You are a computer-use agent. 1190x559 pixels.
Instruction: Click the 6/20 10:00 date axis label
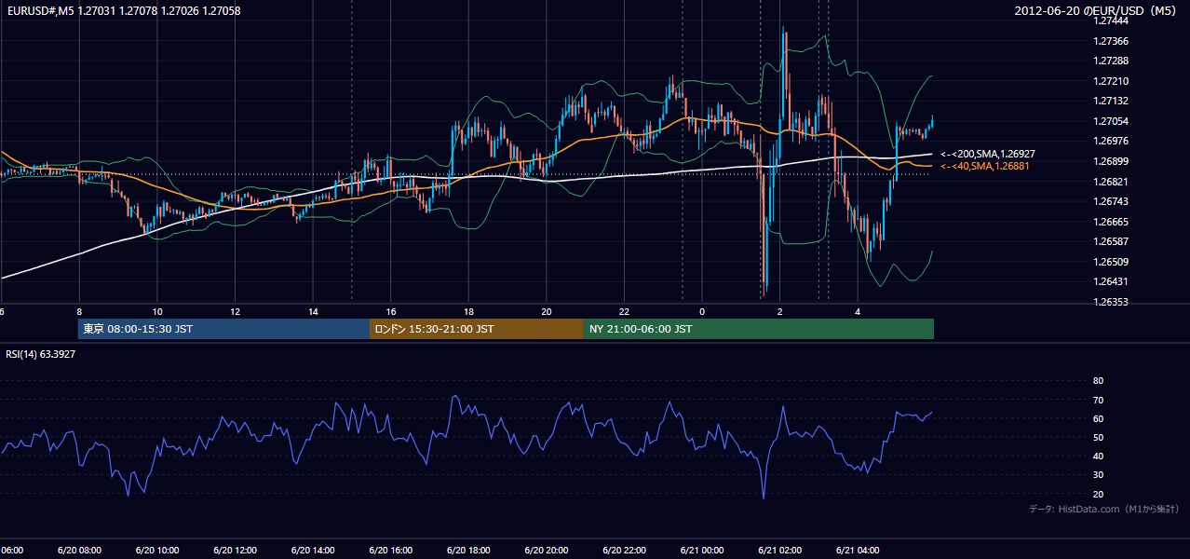point(157,551)
